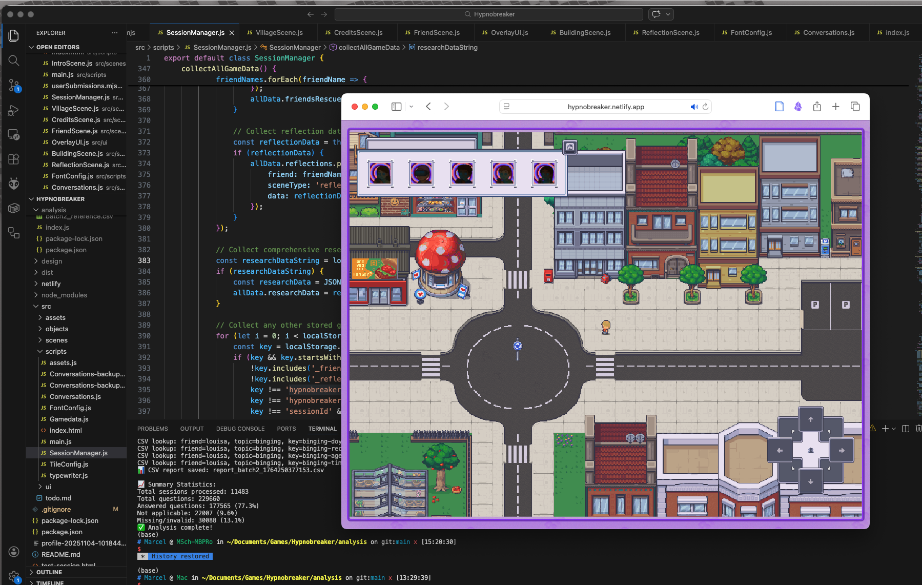The width and height of the screenshot is (922, 585).
Task: Mute the tab audio speaker icon in Safari
Action: point(694,107)
